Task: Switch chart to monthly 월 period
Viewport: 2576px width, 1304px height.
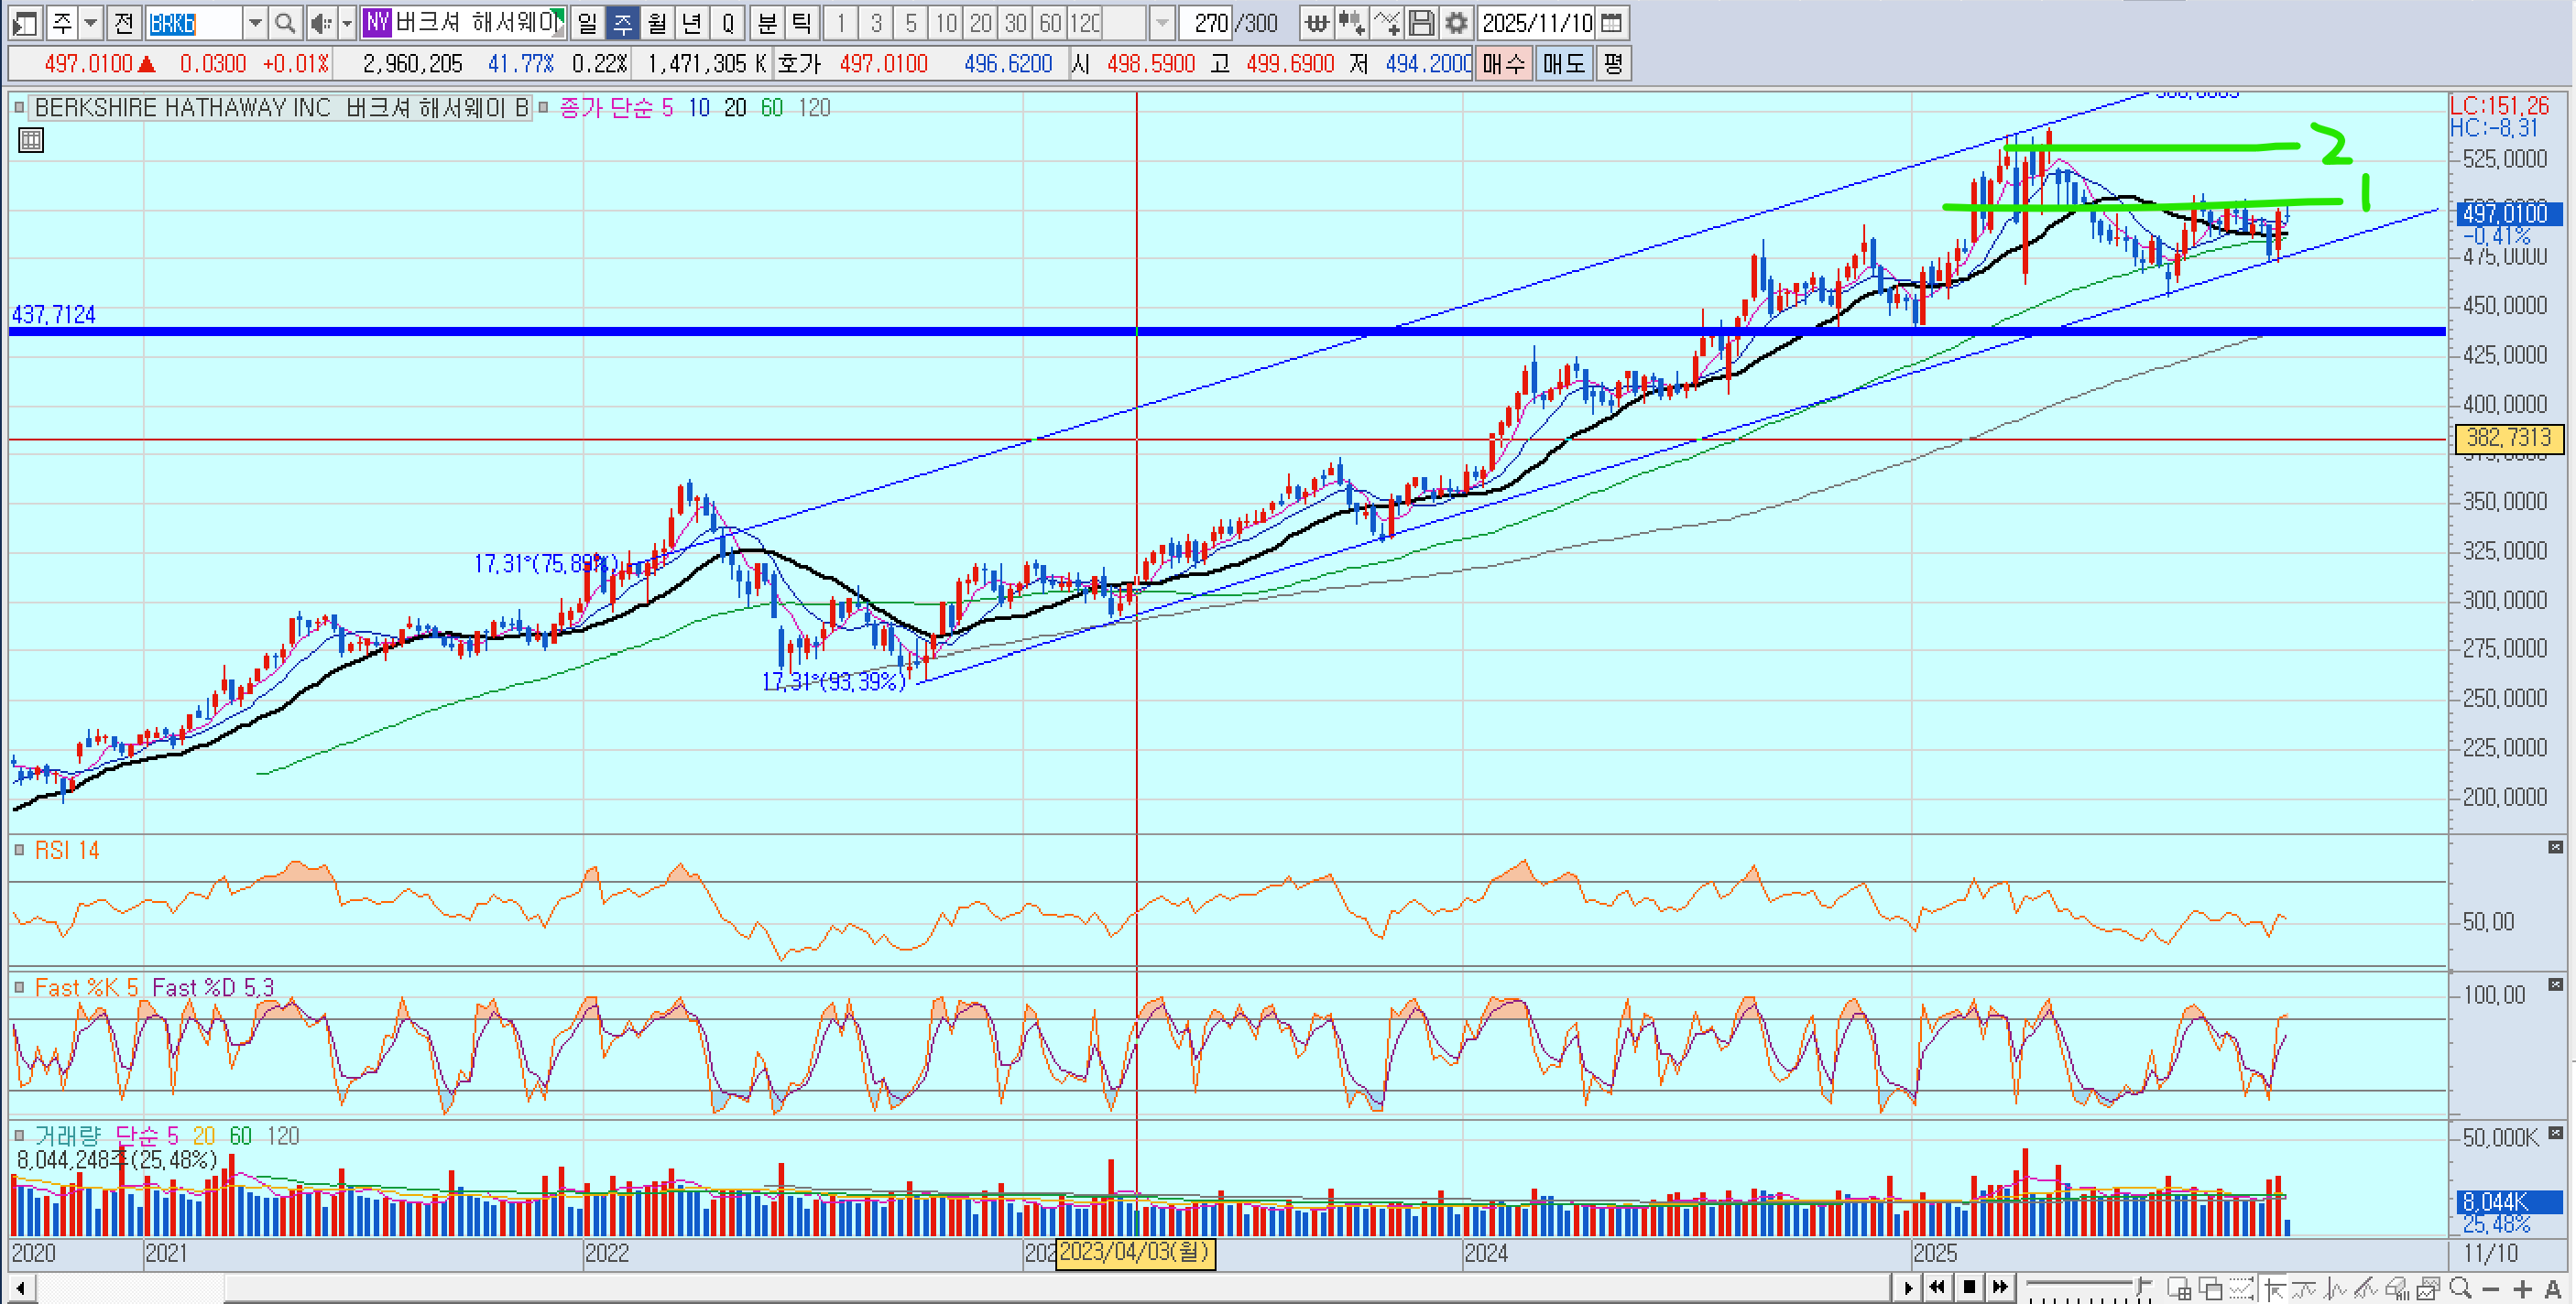Action: 656,22
